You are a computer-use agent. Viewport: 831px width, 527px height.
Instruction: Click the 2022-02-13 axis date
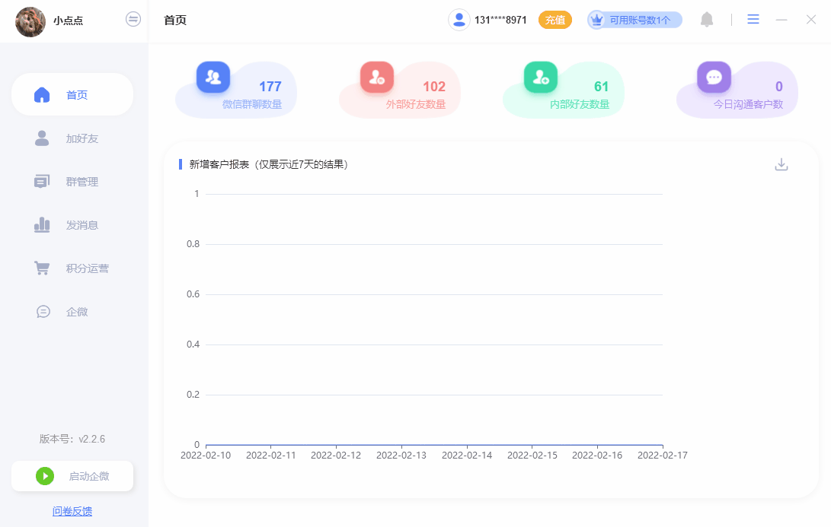point(401,456)
